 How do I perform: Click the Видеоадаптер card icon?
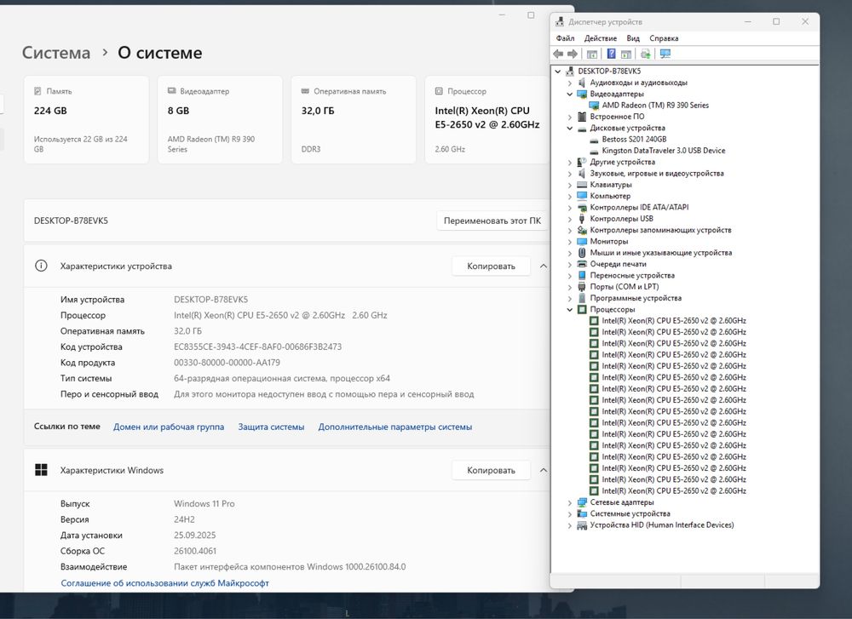coord(172,91)
